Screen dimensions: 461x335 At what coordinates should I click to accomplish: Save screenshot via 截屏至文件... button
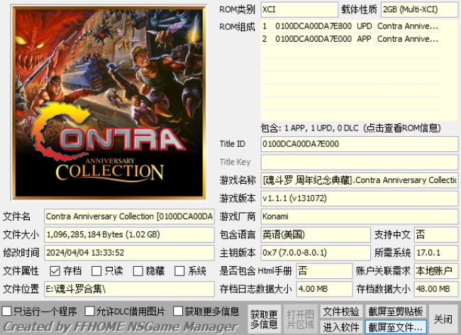point(396,327)
